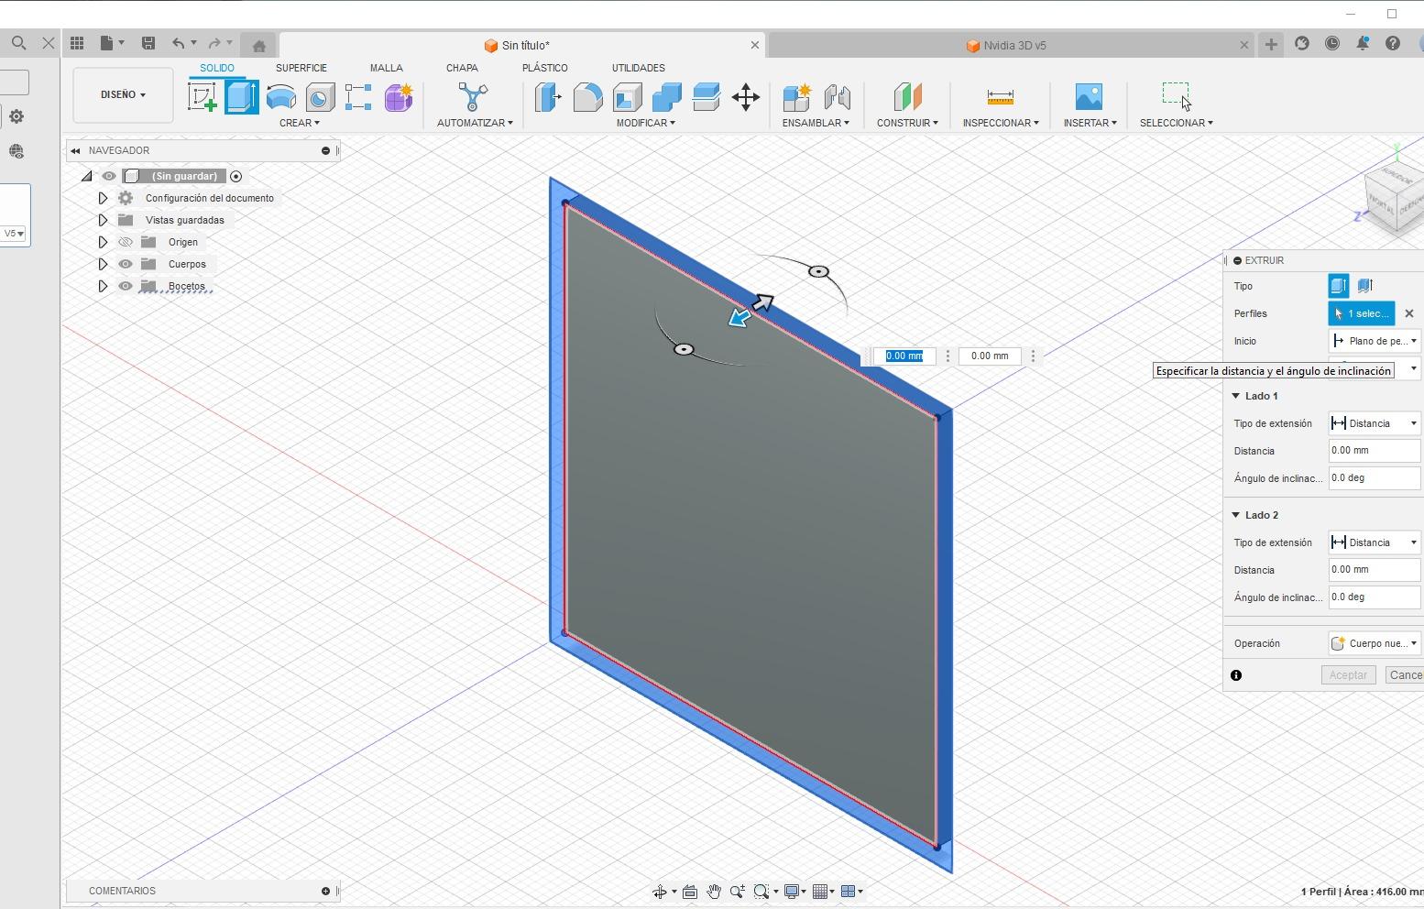The width and height of the screenshot is (1424, 909).
Task: Switch to the MALLA ribbon tab
Action: [387, 68]
